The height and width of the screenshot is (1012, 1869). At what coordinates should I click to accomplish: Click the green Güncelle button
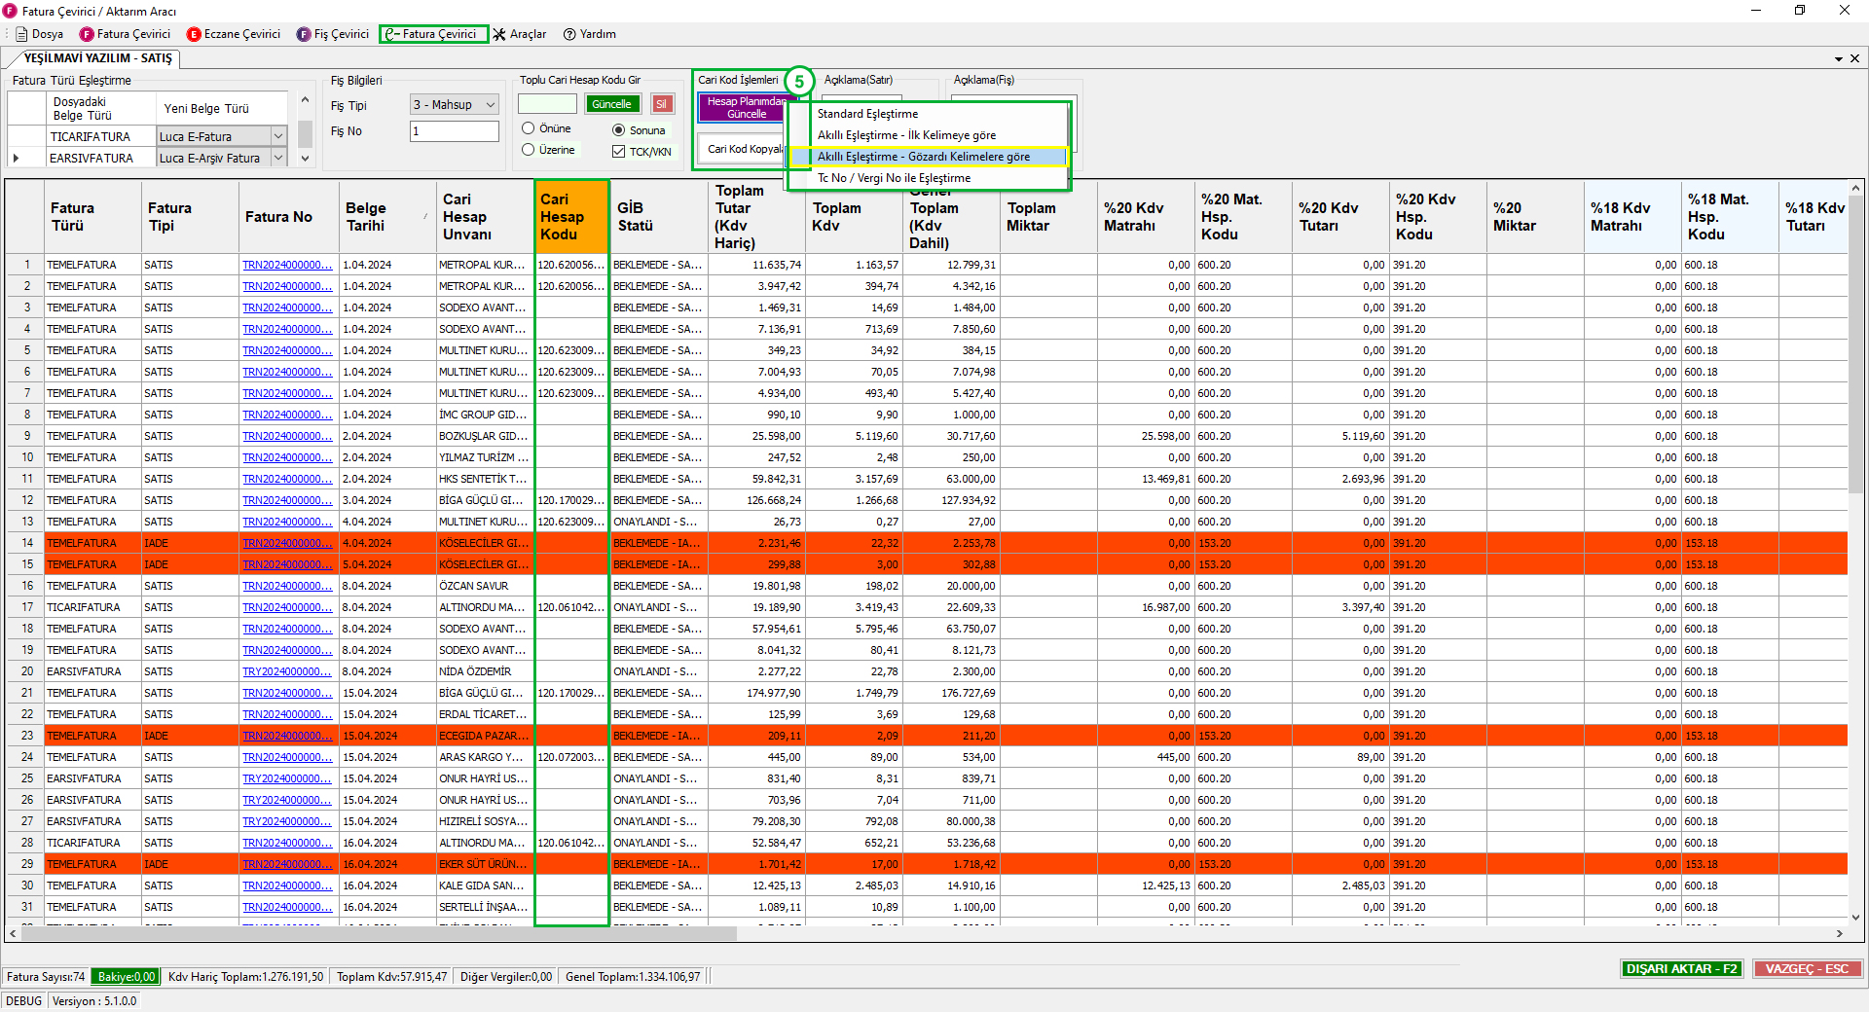click(x=611, y=104)
